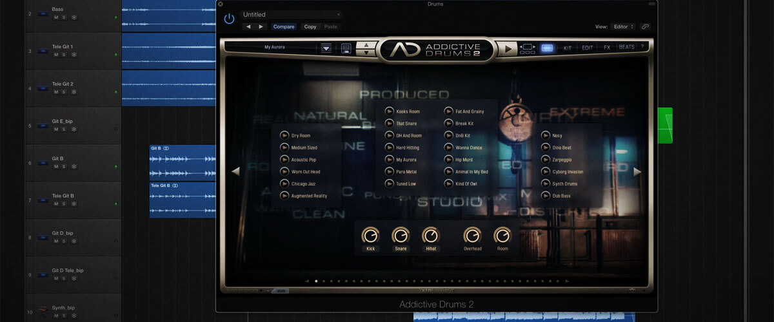Adjust the Room volume knob
This screenshot has width=774, height=322.
502,235
